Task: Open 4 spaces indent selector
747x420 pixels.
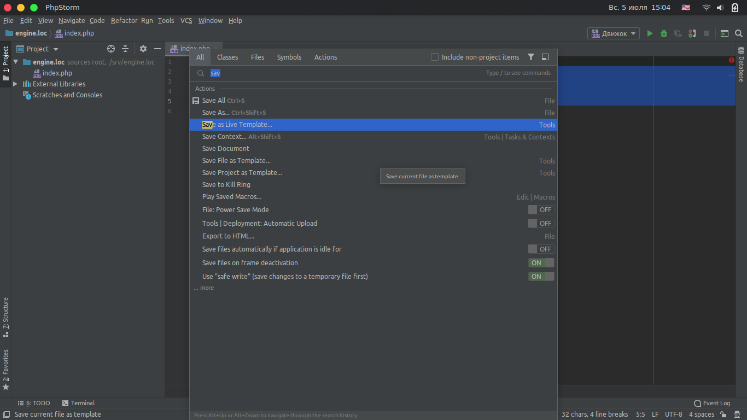Action: (702, 415)
